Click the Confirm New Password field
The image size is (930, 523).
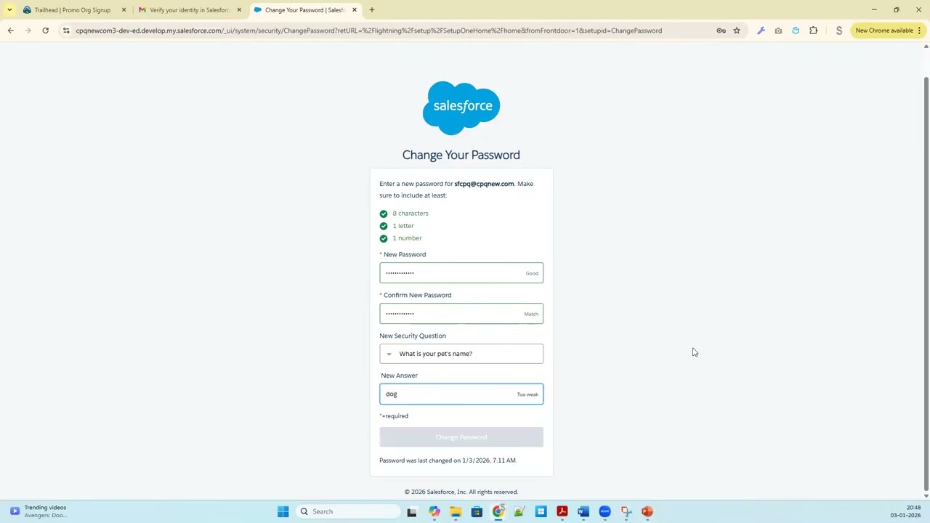[461, 314]
